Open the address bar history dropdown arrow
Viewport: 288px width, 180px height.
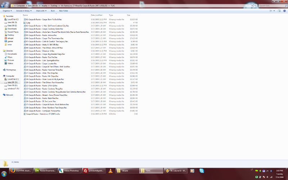(252, 6)
